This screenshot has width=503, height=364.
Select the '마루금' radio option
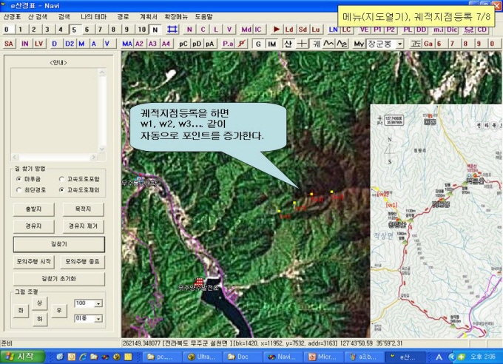(18, 179)
